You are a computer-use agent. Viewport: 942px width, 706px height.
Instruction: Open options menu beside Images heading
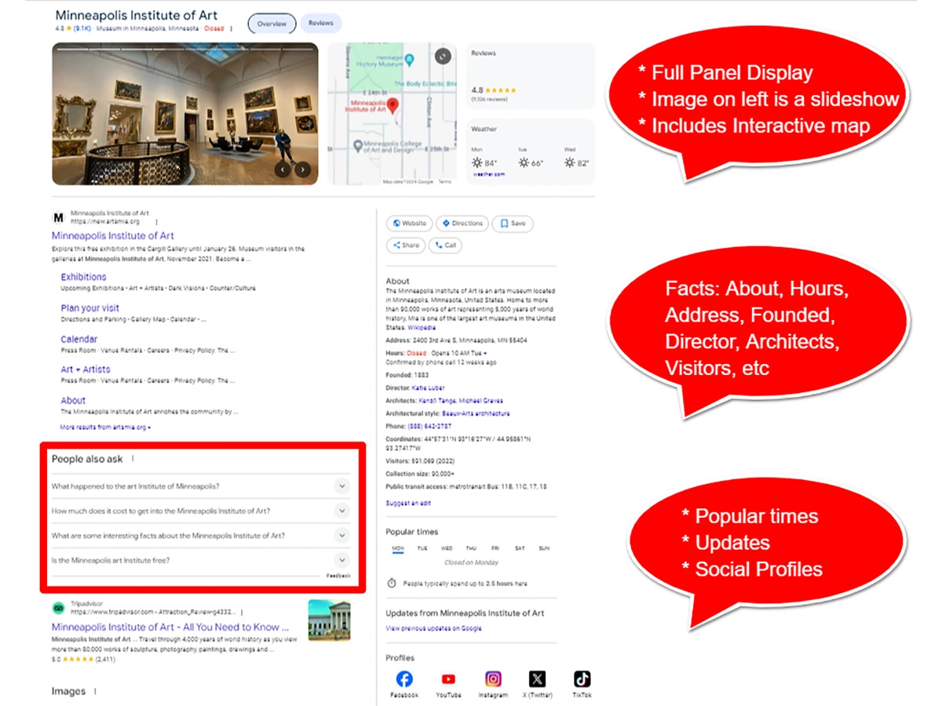pos(95,691)
